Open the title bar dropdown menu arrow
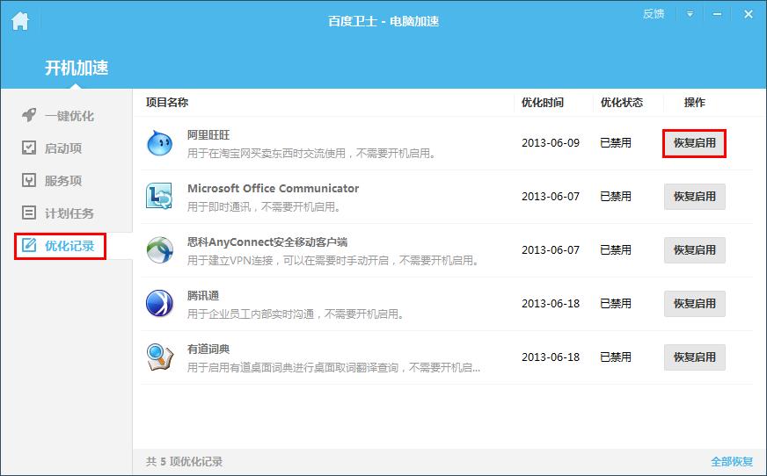This screenshot has height=476, width=767. click(690, 14)
